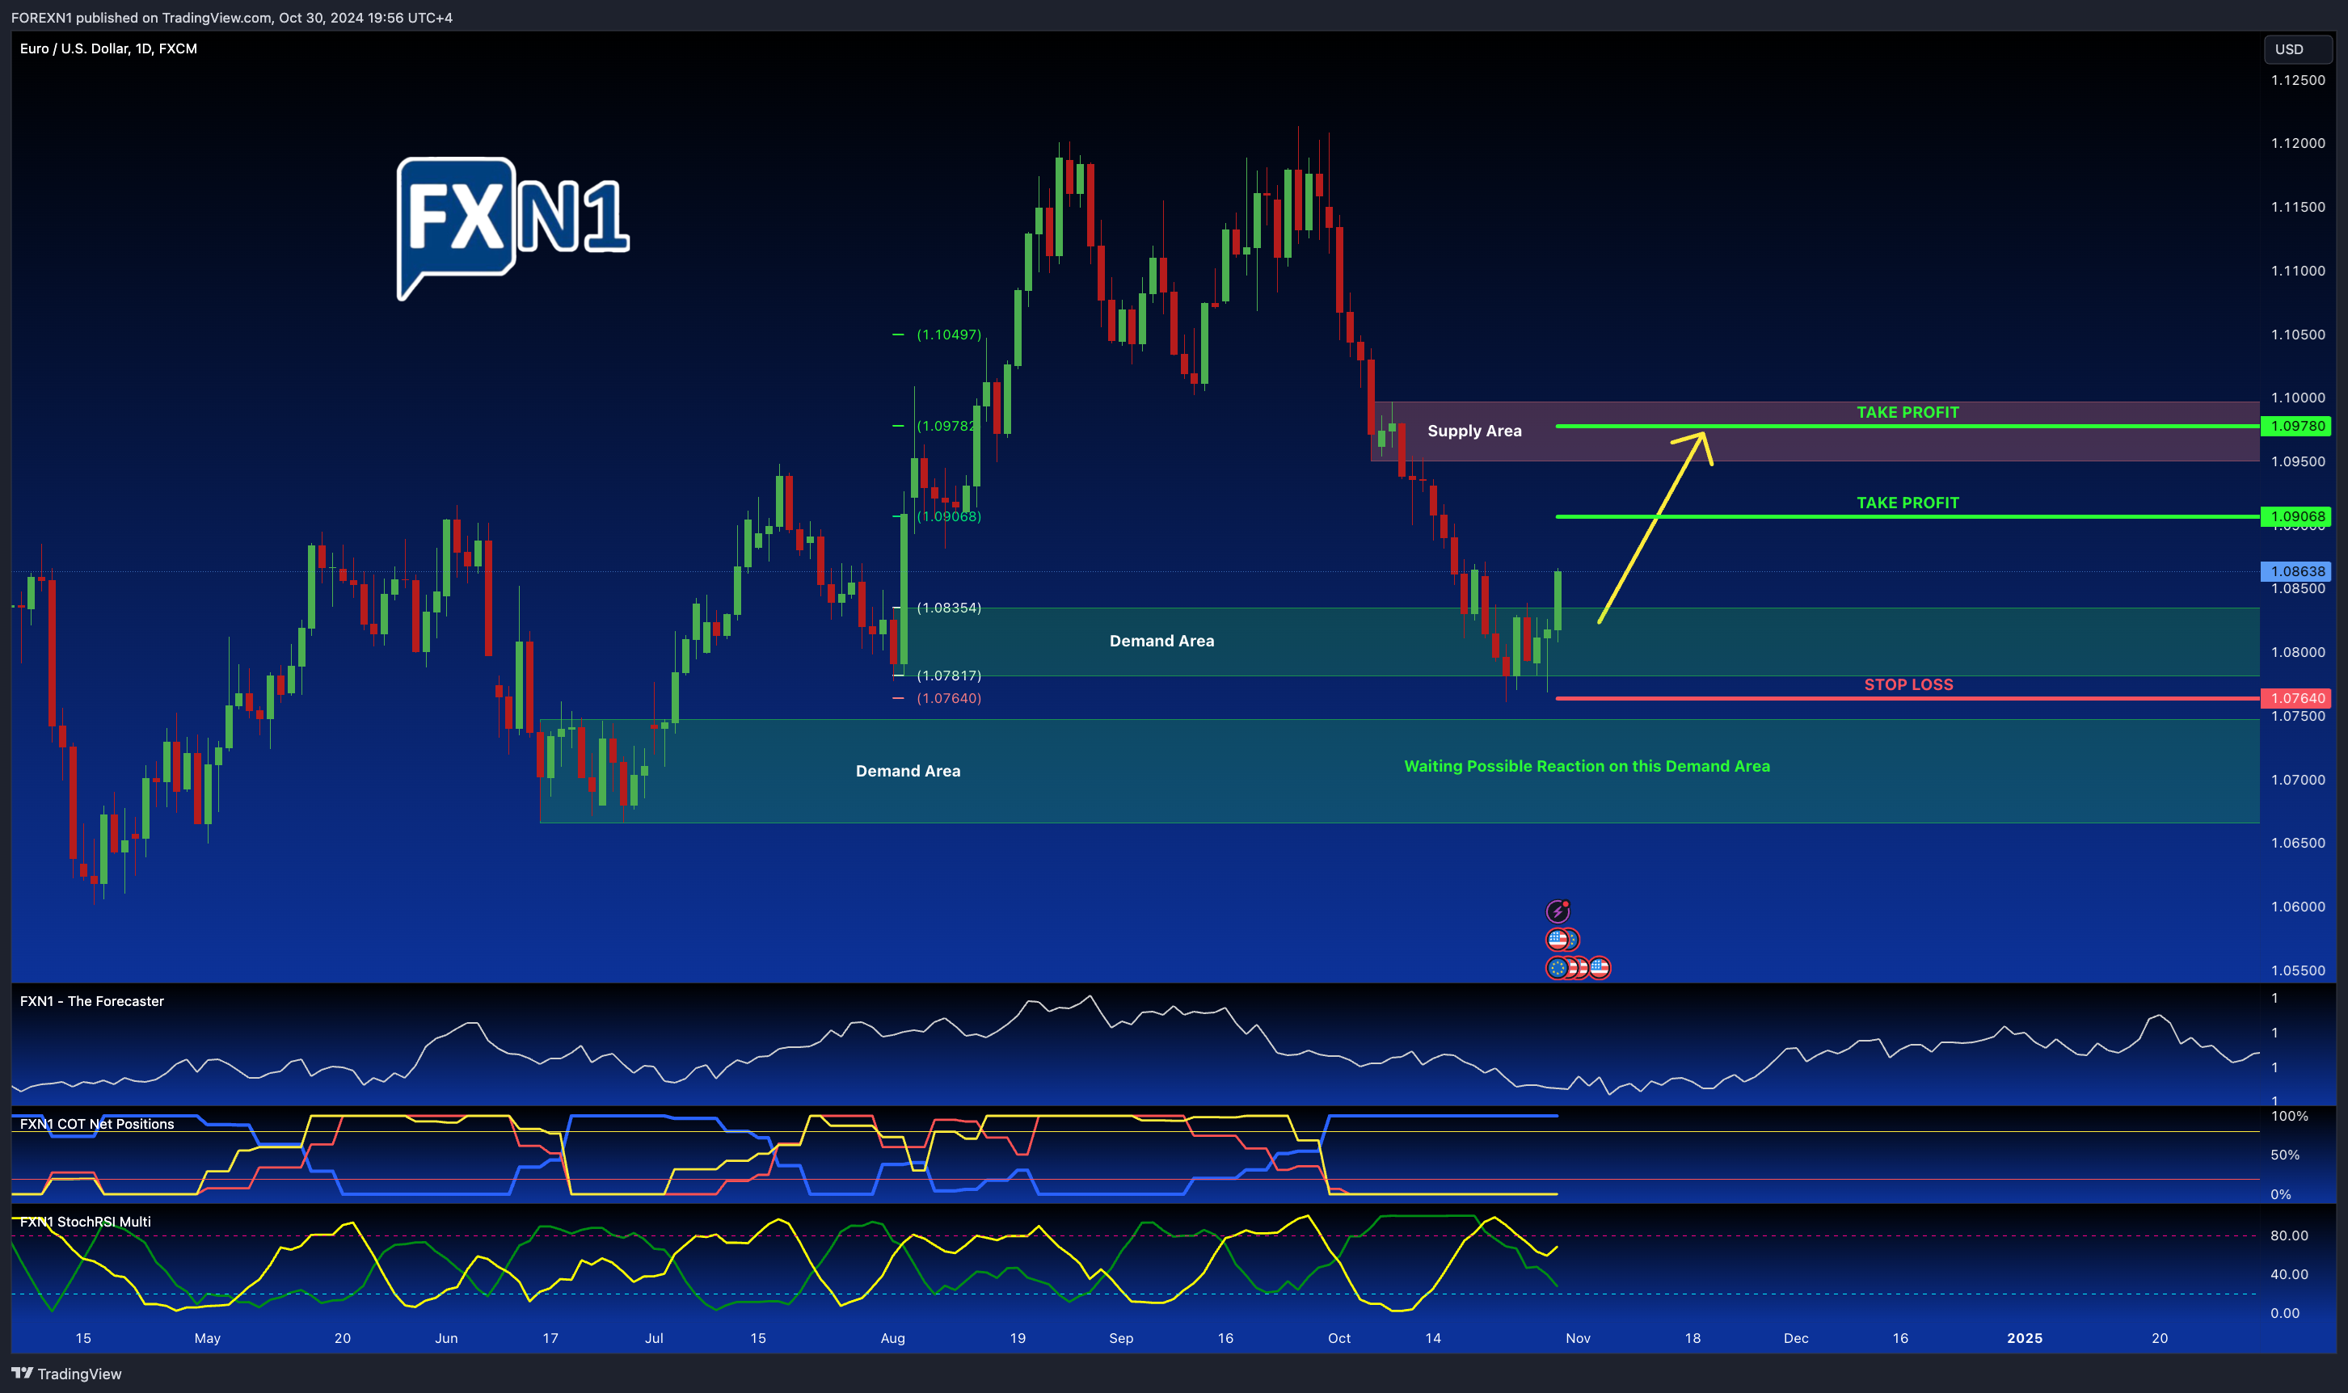Click 1.12500 on the price axis
This screenshot has width=2348, height=1393.
2298,80
